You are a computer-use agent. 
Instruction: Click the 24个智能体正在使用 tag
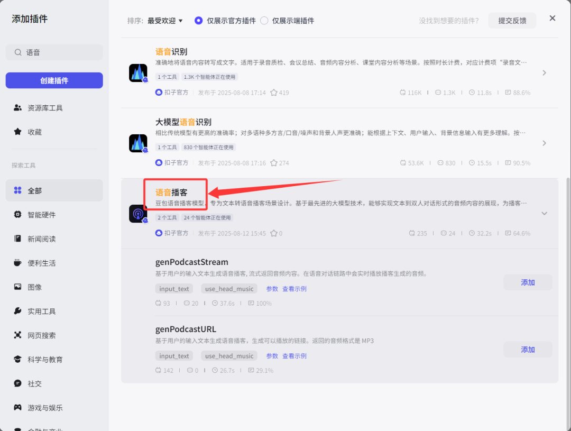click(207, 217)
